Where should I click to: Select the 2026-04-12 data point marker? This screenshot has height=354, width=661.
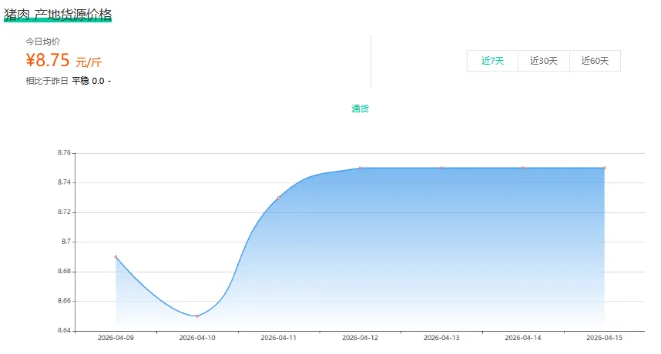pyautogui.click(x=360, y=168)
